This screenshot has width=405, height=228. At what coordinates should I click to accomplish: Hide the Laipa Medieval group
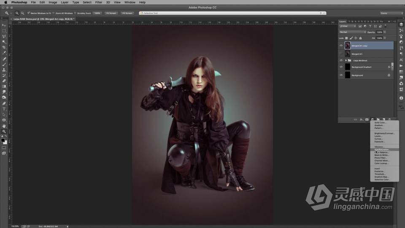341,60
